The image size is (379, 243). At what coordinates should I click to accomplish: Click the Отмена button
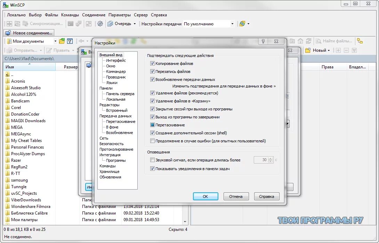pyautogui.click(x=236, y=196)
